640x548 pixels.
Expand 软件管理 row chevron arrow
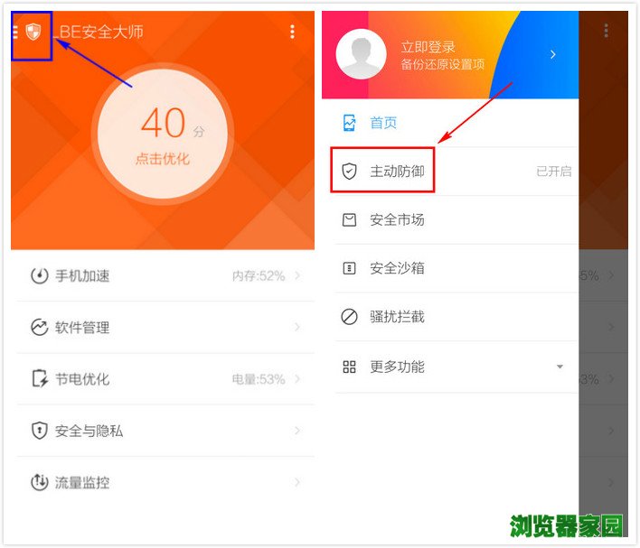[297, 328]
